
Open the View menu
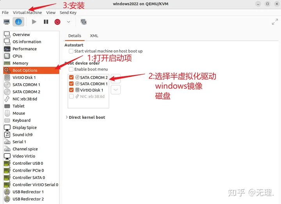(51, 12)
